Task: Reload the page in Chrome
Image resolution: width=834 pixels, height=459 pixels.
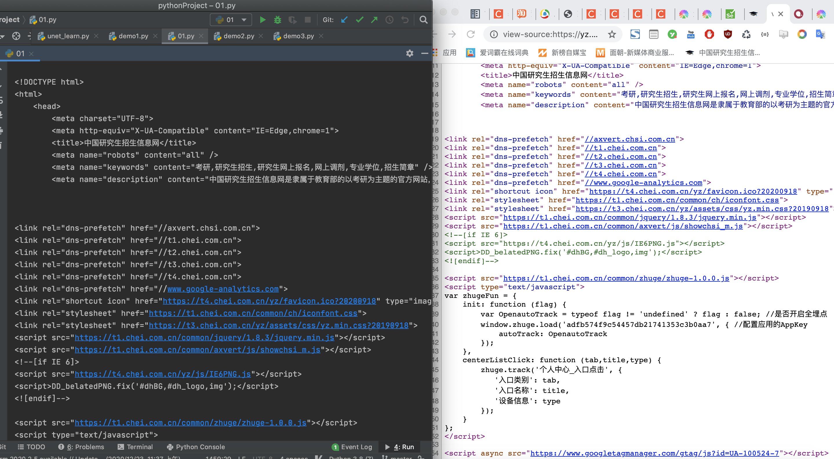Action: tap(470, 34)
